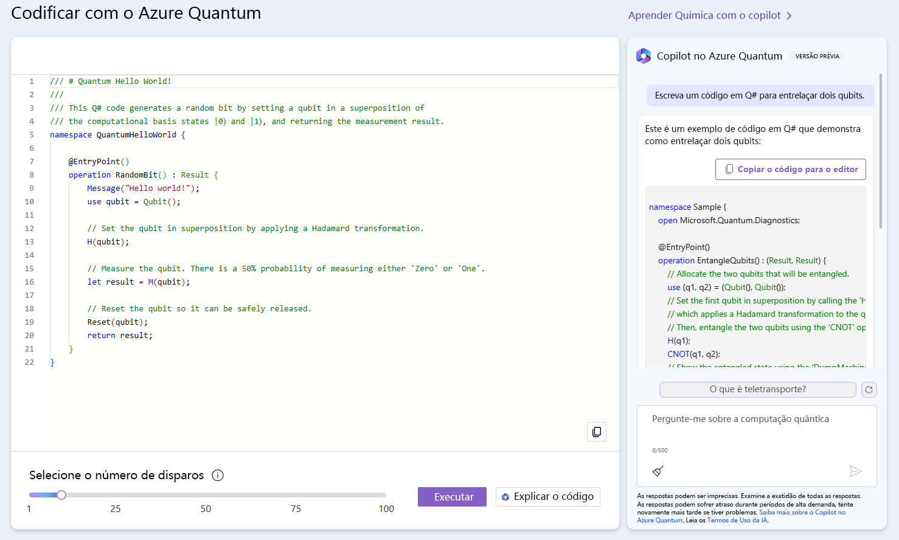Set the shots slider to 50
Image resolution: width=899 pixels, height=540 pixels.
[206, 495]
